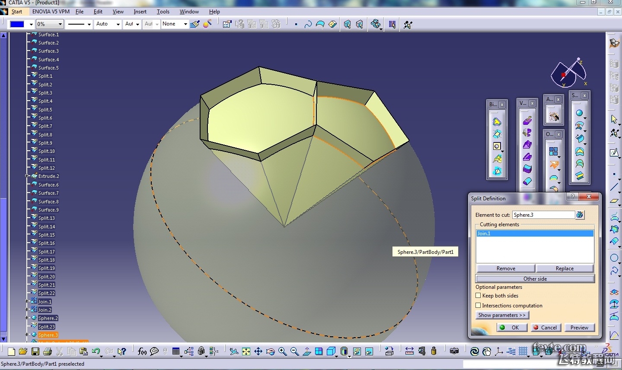This screenshot has height=370, width=622.
Task: Select the Fit All In view icon
Action: 246,351
